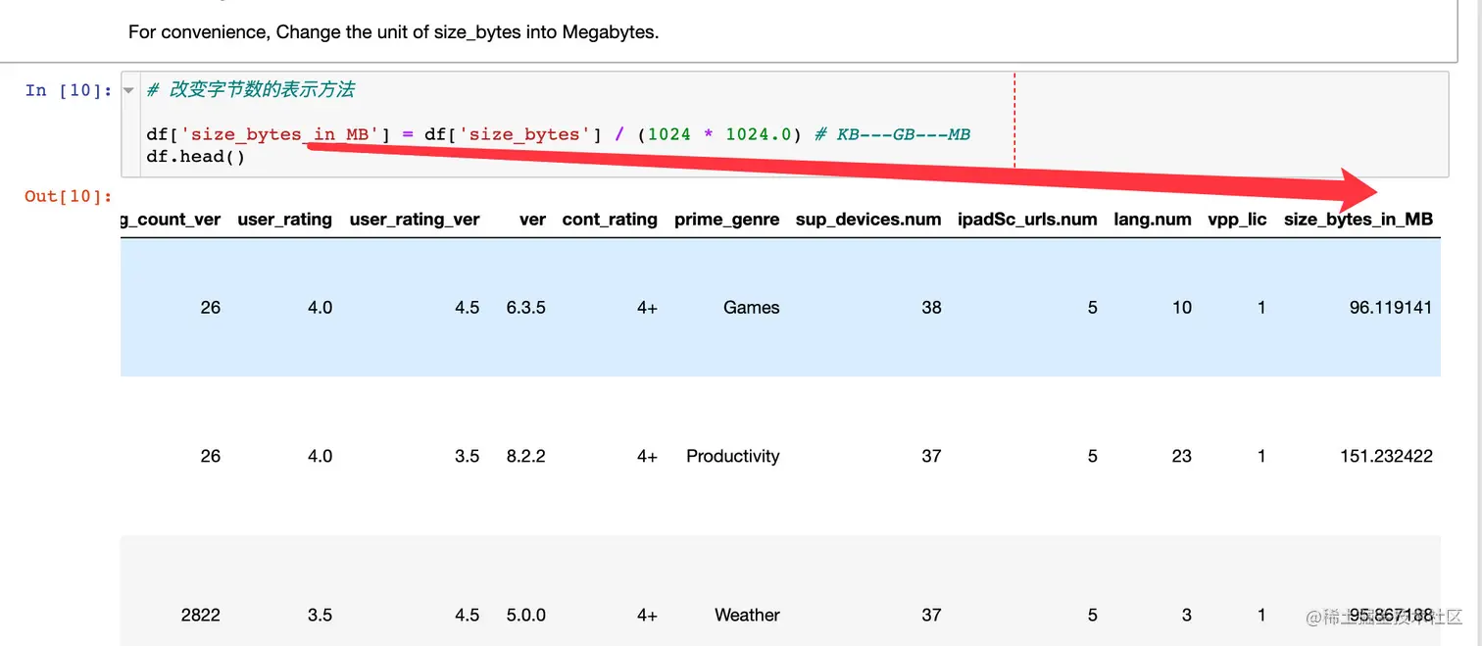Screen dimensions: 1482x646
Task: Click the Weather genre cell
Action: click(x=747, y=616)
